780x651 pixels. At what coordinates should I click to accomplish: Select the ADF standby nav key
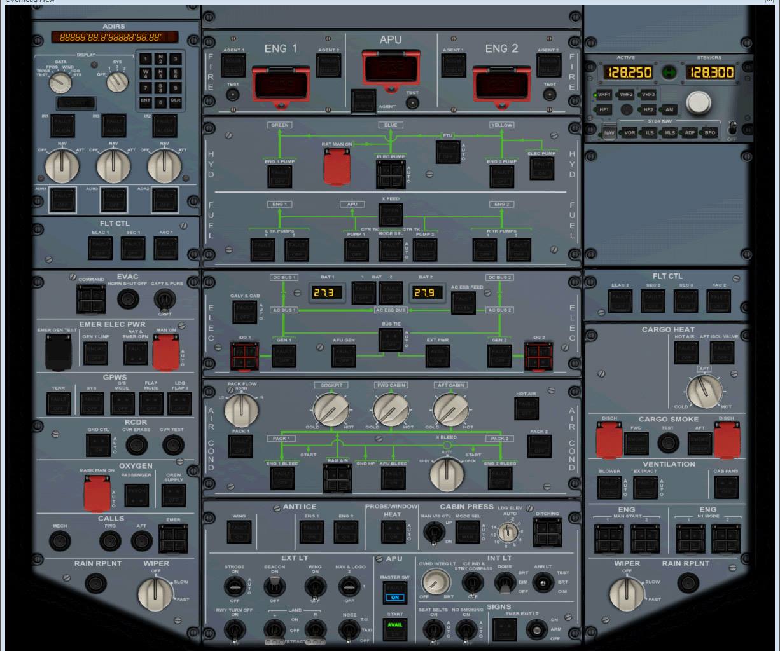point(690,133)
